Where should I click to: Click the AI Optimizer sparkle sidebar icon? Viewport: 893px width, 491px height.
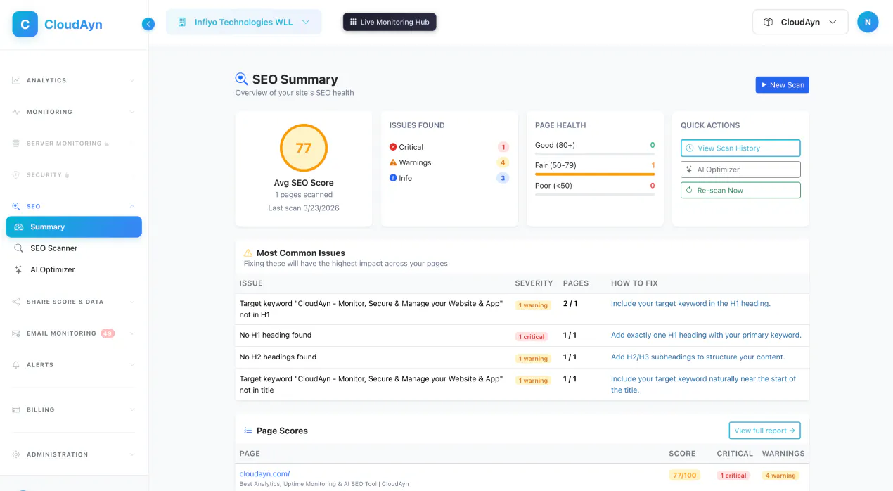pos(19,269)
